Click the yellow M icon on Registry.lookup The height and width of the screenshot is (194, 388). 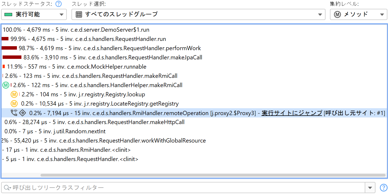pos(14,94)
